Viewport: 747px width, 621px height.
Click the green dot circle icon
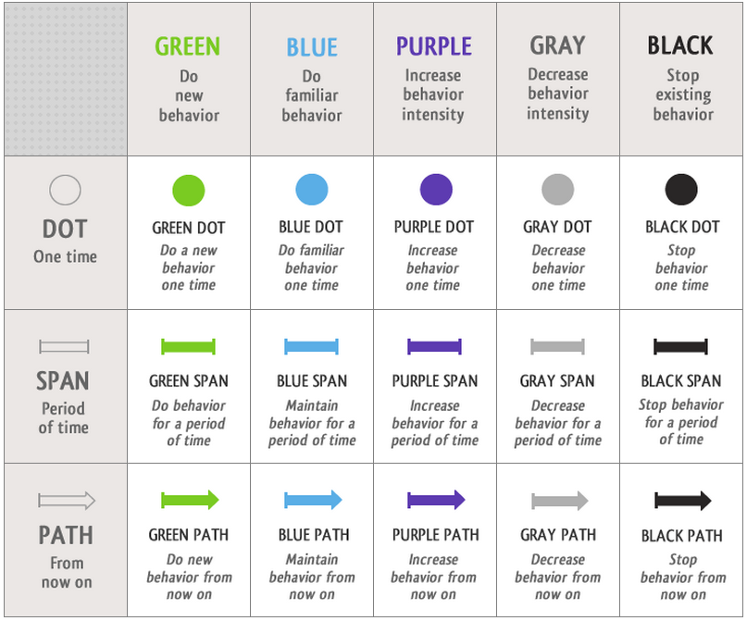tap(189, 190)
